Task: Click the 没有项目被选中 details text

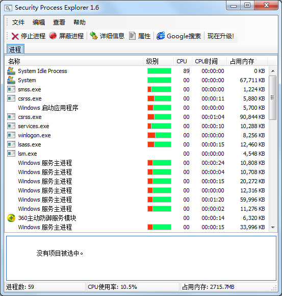Action: pos(60,253)
